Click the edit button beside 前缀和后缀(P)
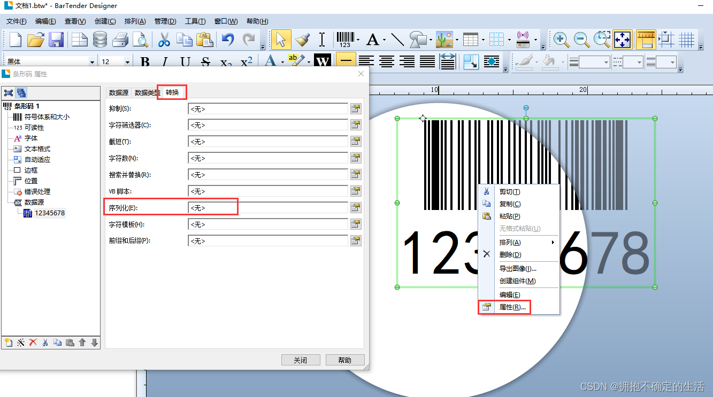The width and height of the screenshot is (713, 397). coord(356,241)
